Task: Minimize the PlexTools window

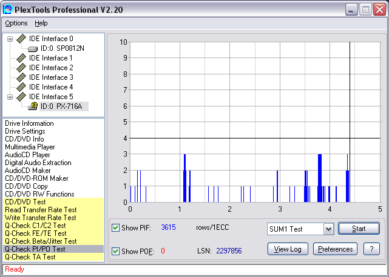Action: coord(351,10)
